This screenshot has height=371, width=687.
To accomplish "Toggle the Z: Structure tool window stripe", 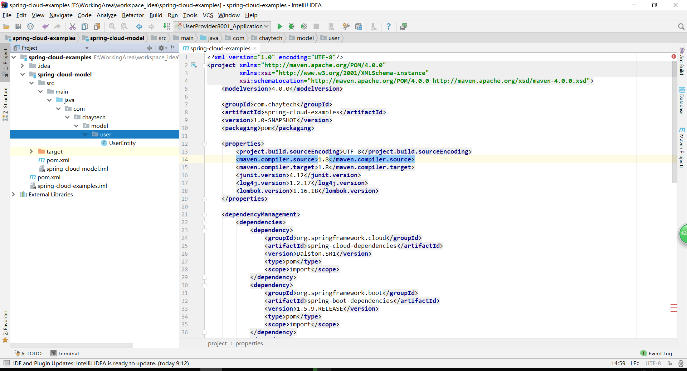I will click(x=5, y=104).
